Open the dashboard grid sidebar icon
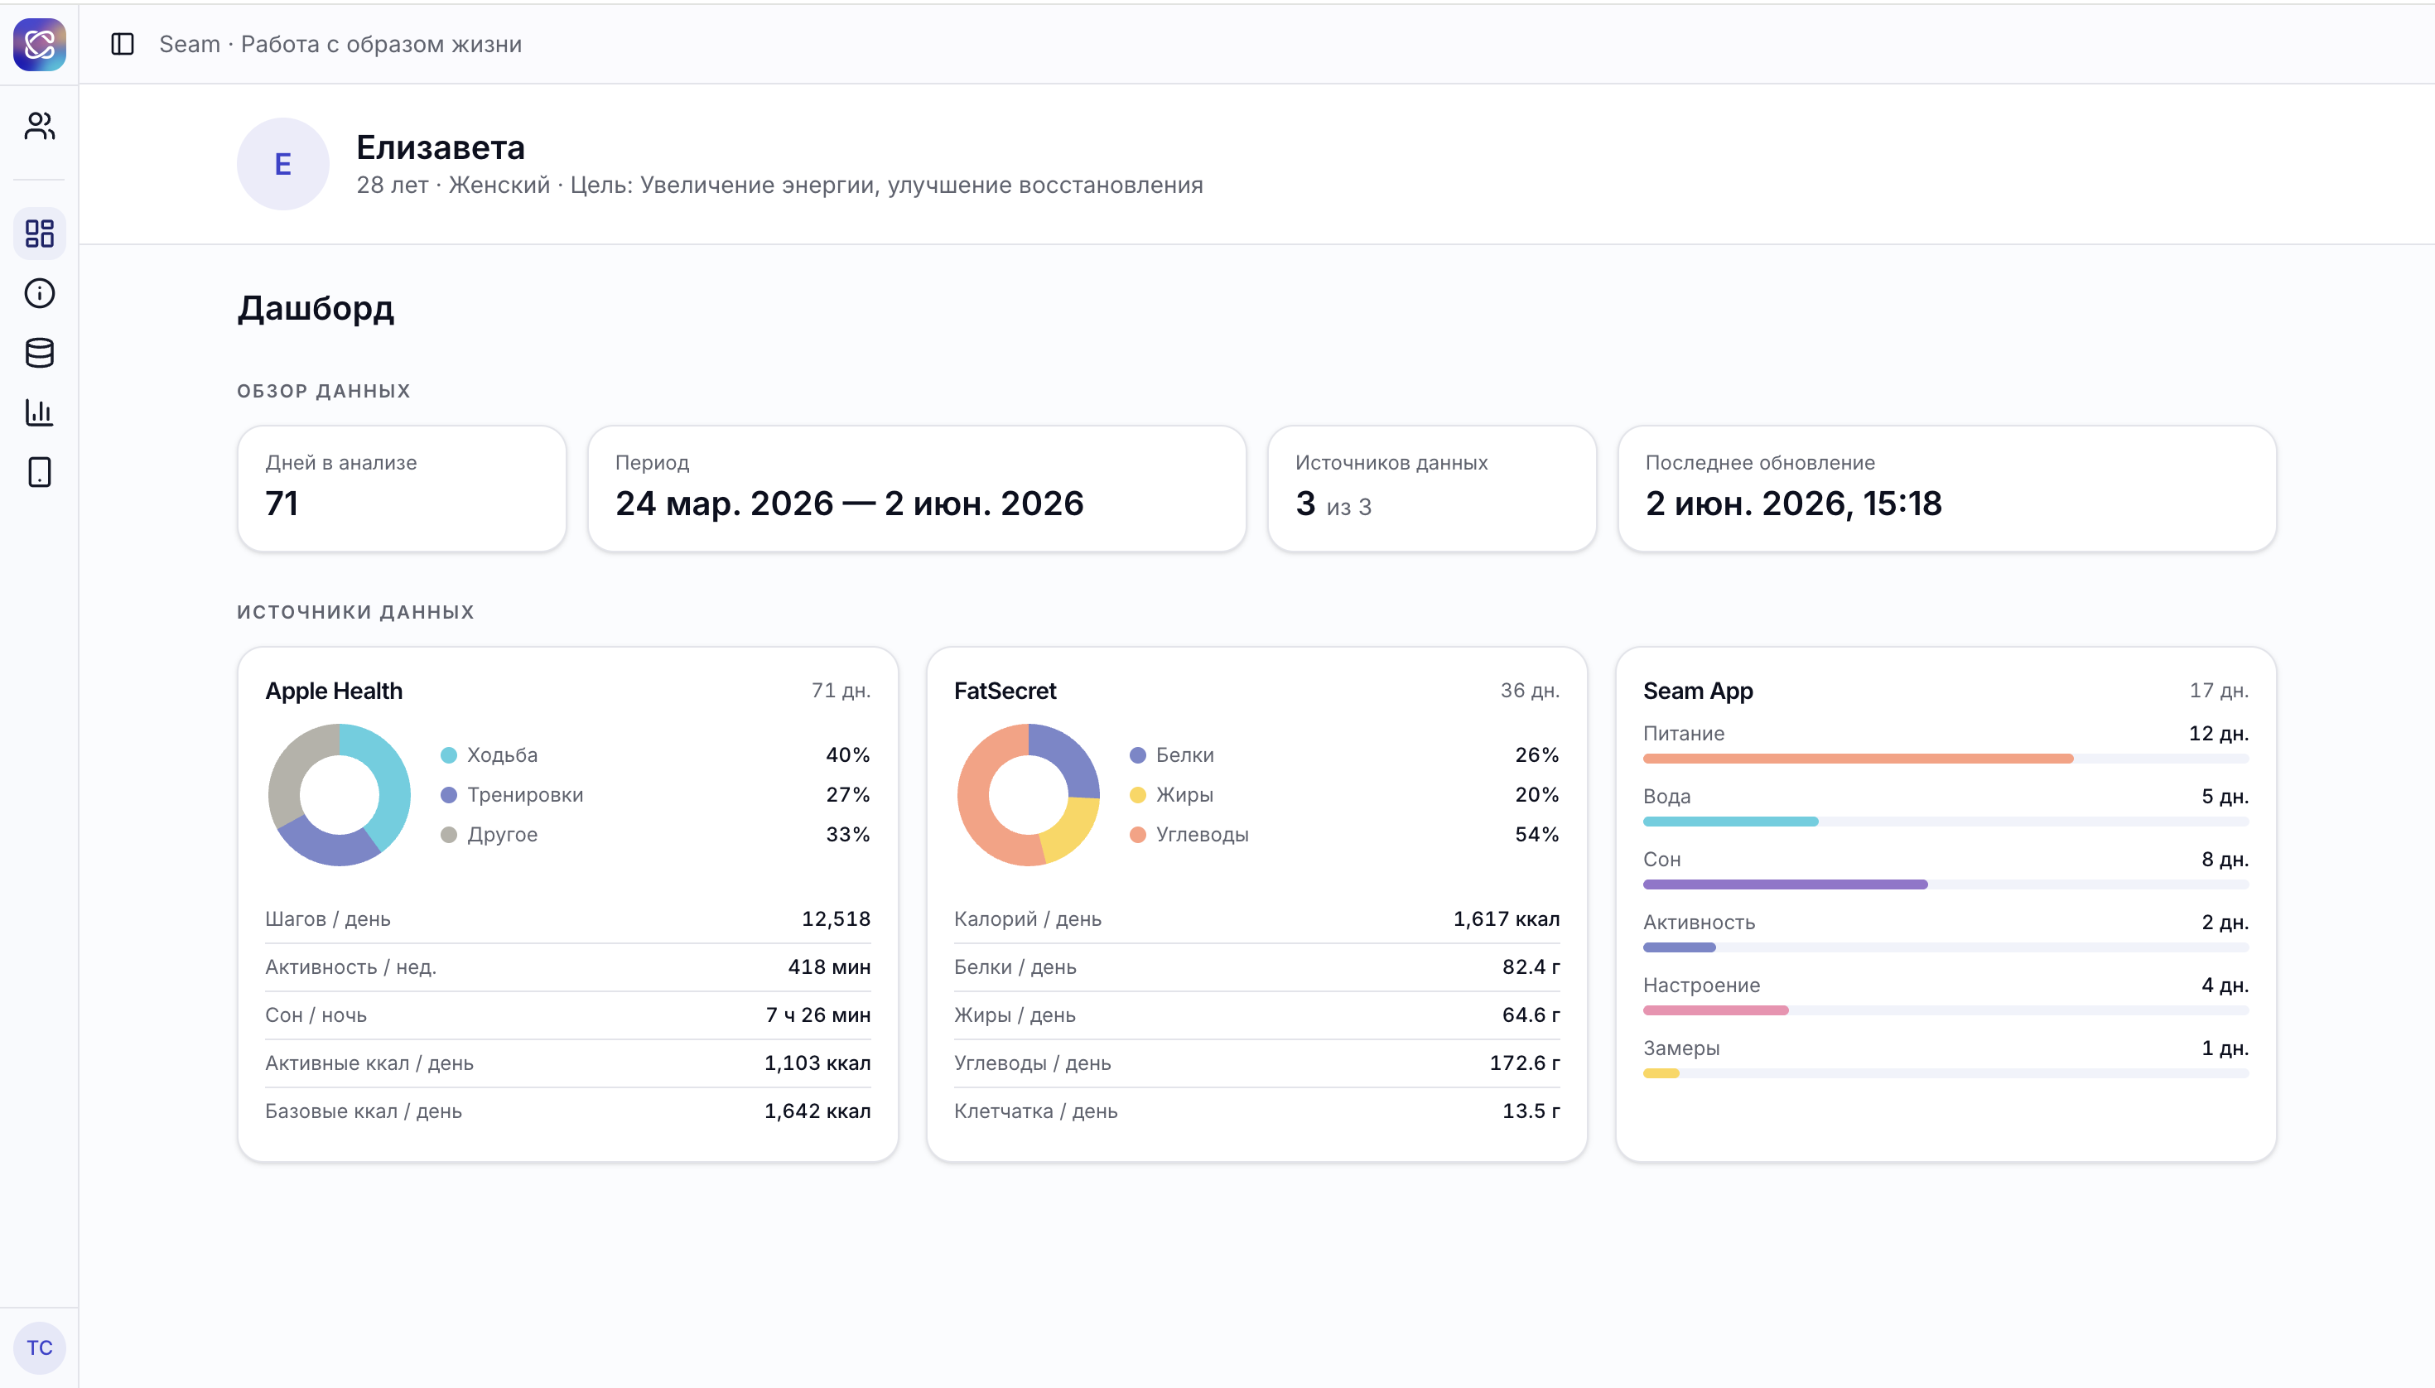The image size is (2435, 1388). pos(39,234)
